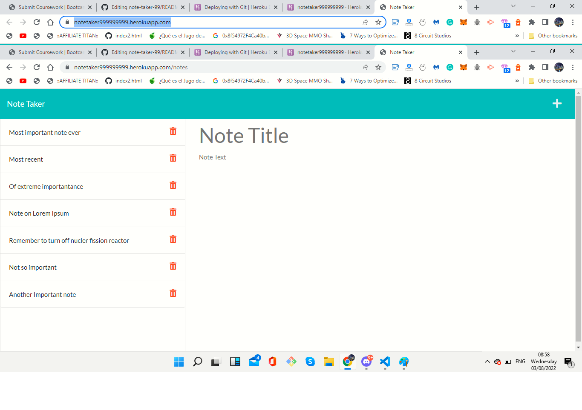Select 'Remember to turn off nucler fission reactor'
This screenshot has height=410, width=582.
(x=69, y=241)
